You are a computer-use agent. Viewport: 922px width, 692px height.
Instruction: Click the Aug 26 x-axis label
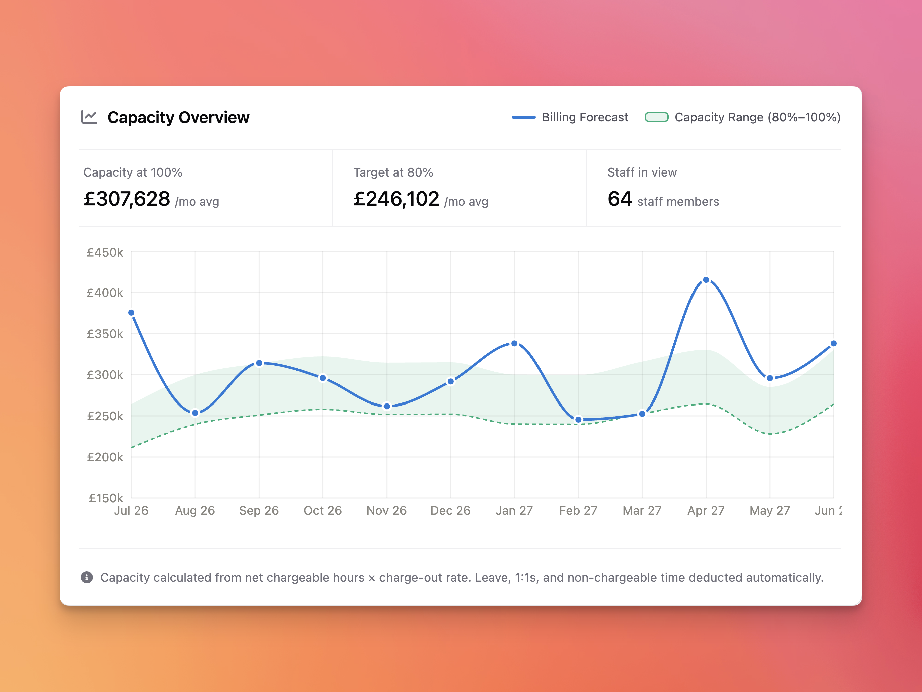[195, 510]
